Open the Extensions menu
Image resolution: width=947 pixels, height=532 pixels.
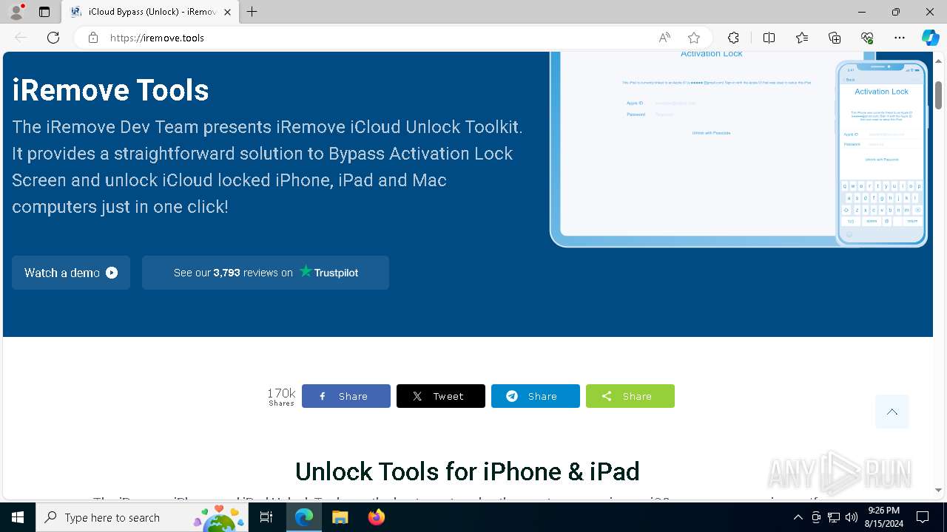(x=733, y=38)
